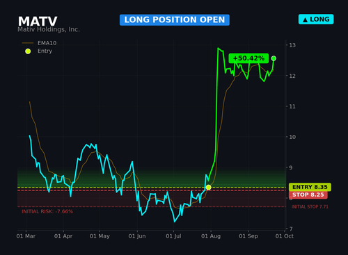The height and width of the screenshot is (255, 348).
Task: Click the Mativ Holdings, Inc. company name
Action: [49, 29]
